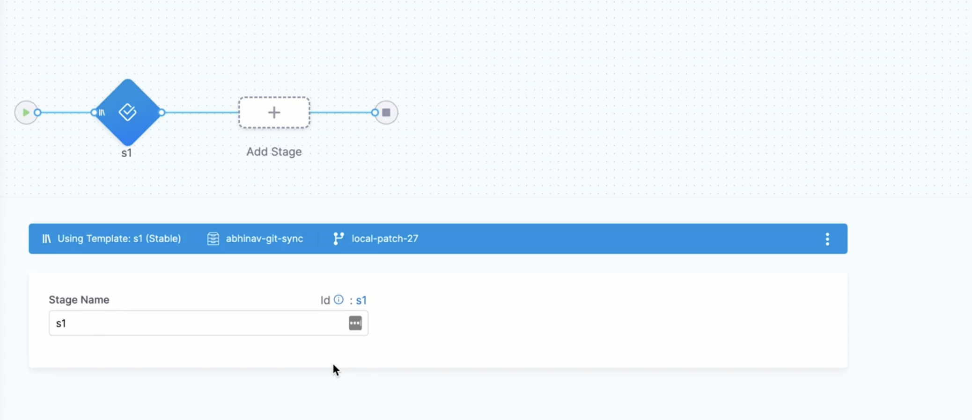Click the s1 label under the stage
The height and width of the screenshot is (420, 972).
point(126,153)
